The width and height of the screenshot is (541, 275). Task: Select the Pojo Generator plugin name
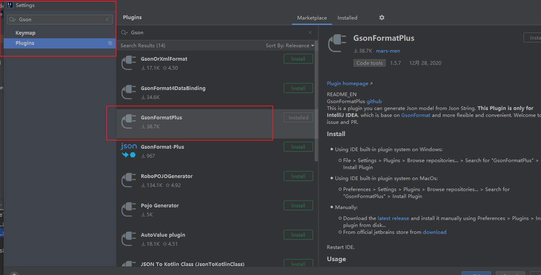coord(160,206)
